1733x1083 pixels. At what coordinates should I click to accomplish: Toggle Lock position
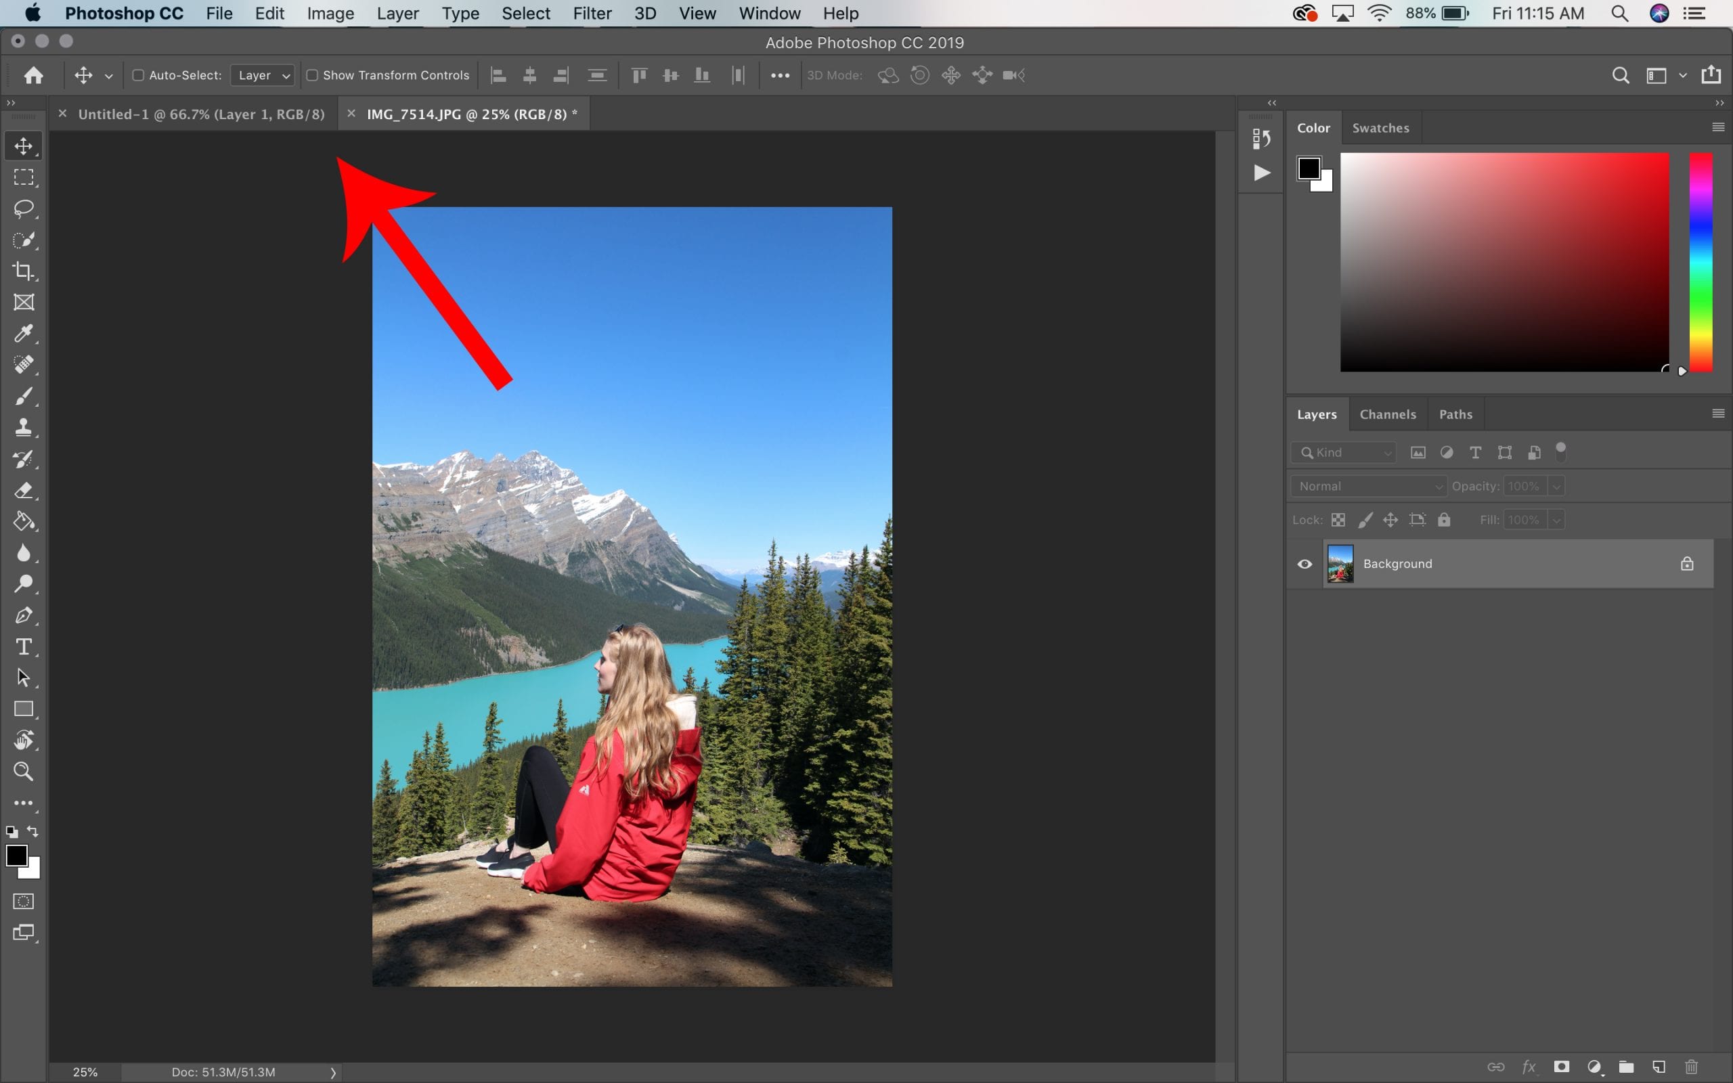[1390, 520]
